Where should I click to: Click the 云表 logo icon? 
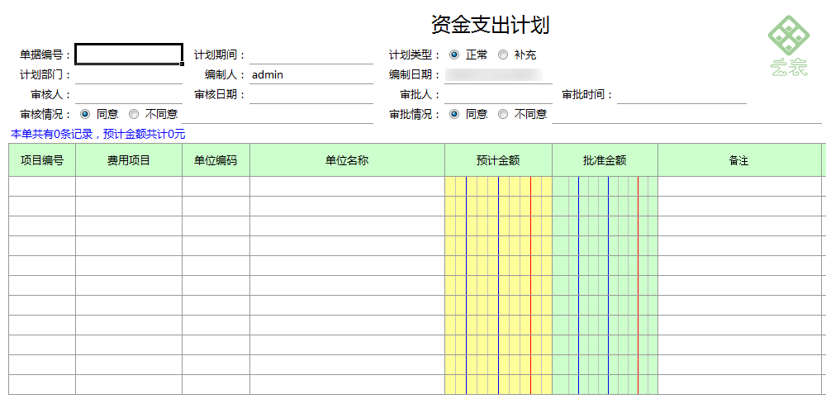(789, 46)
